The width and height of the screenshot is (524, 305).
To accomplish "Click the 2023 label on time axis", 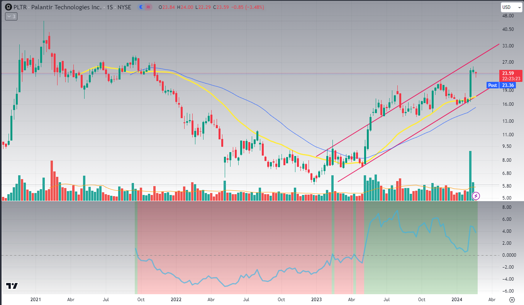I will [x=317, y=300].
